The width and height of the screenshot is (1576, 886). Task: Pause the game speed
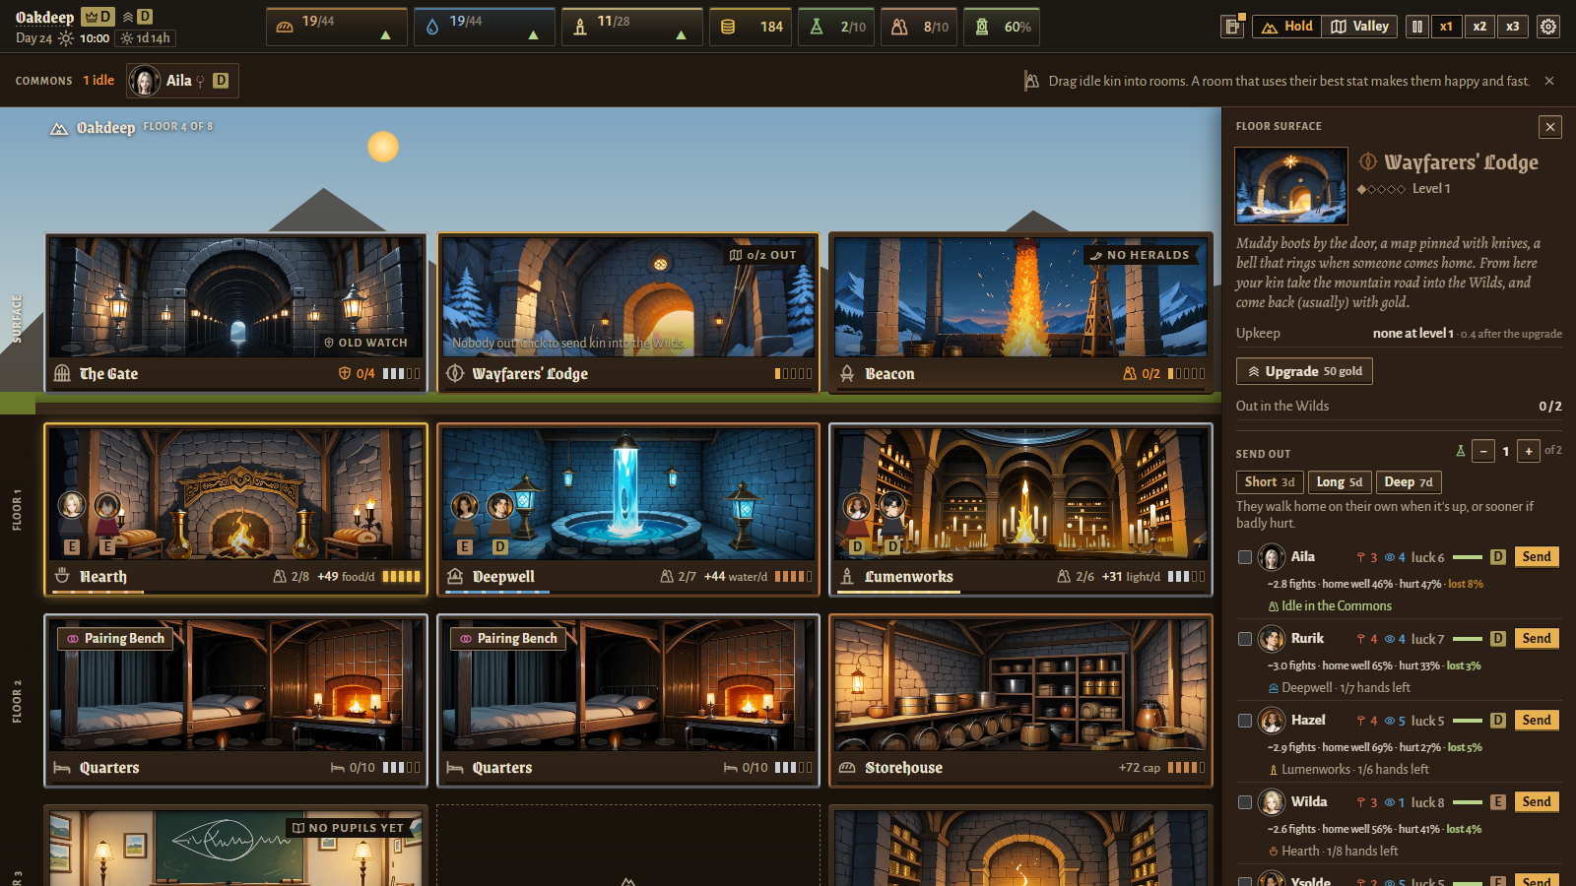(1416, 27)
